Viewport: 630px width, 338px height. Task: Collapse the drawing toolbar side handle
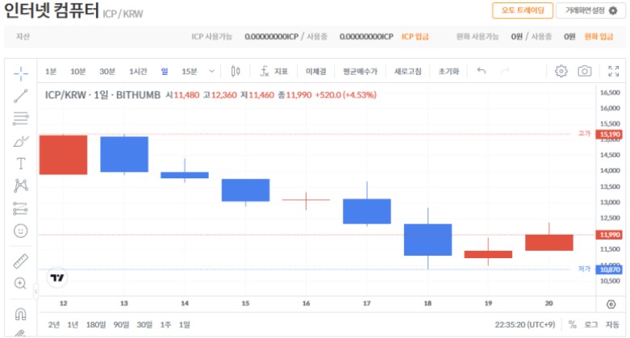point(35,291)
